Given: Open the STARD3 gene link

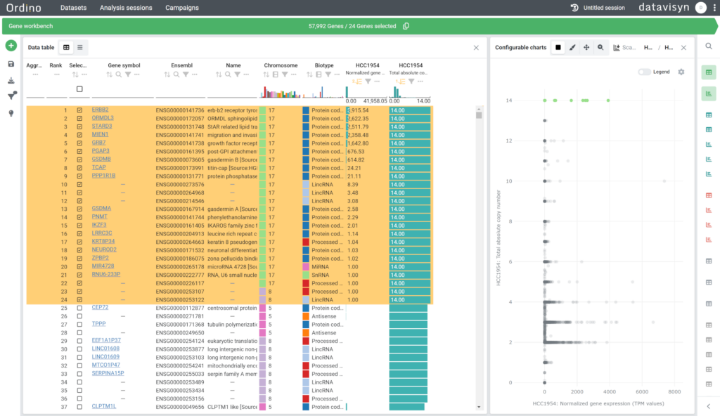Looking at the screenshot, I should [x=101, y=126].
